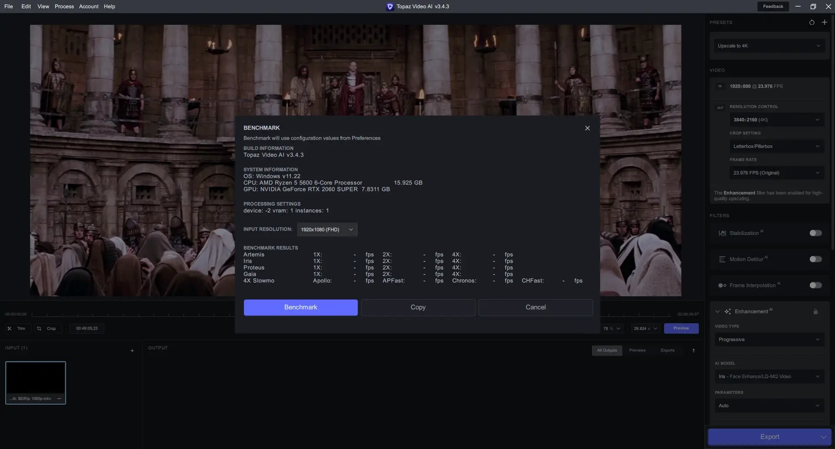835x449 pixels.
Task: Click the 4X Slowmo benchmark row label
Action: 259,281
